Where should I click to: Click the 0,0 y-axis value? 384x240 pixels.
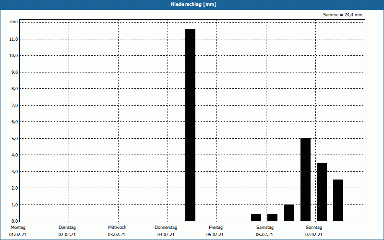tap(14, 221)
